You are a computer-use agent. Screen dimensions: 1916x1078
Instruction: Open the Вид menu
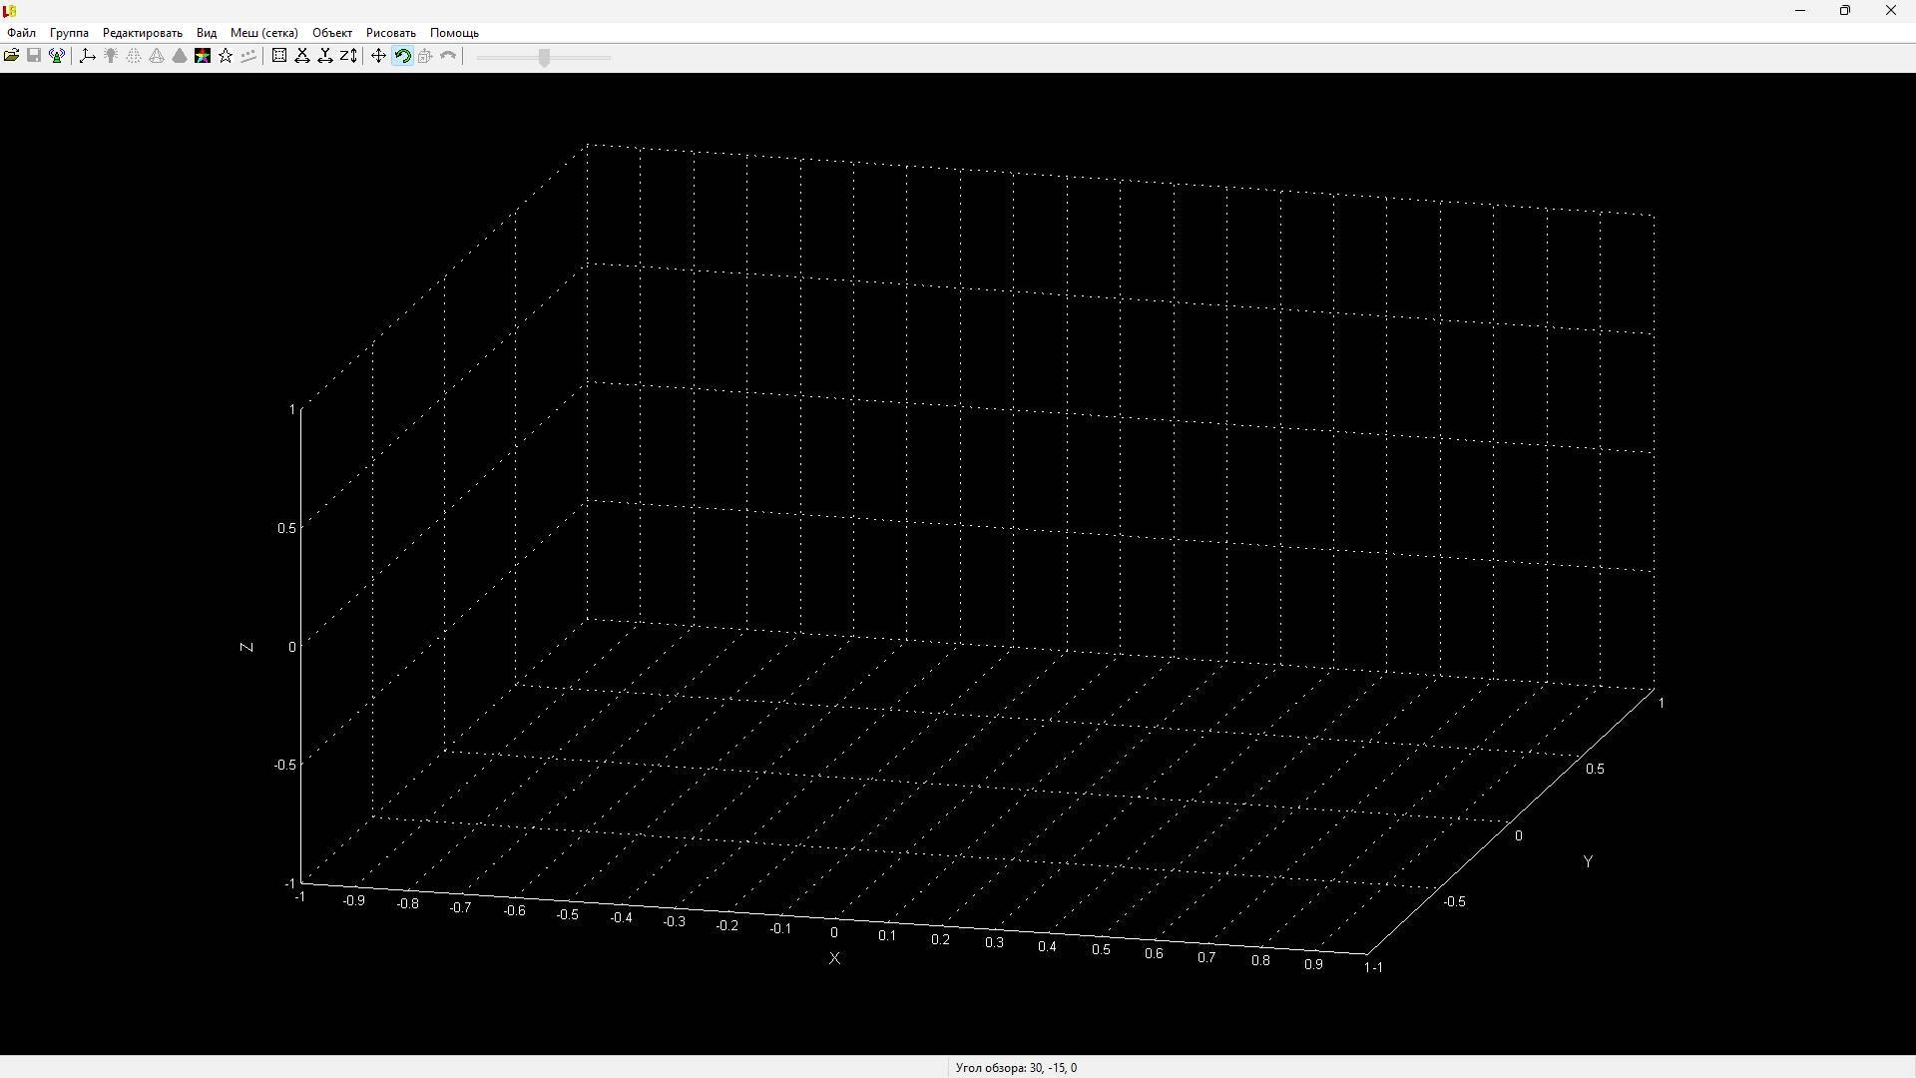(207, 33)
